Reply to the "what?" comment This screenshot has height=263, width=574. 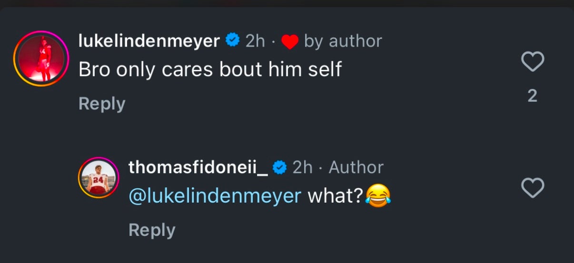coord(152,230)
